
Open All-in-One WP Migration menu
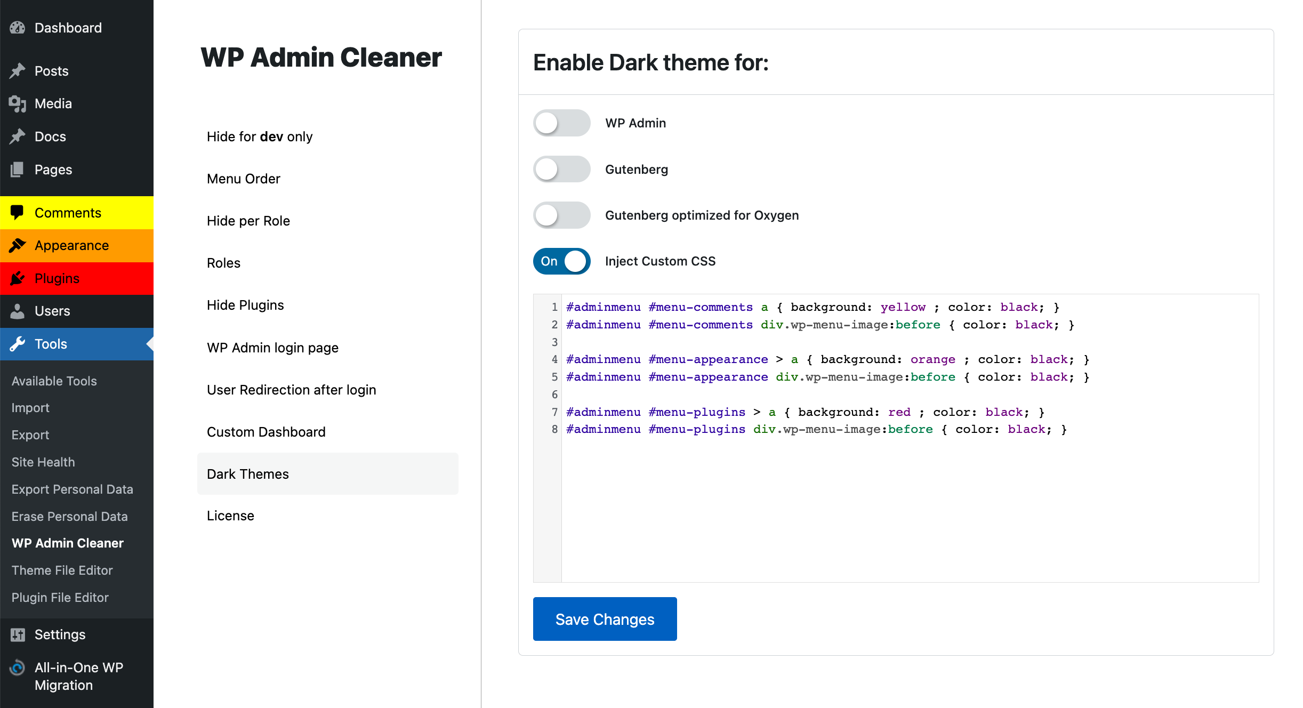tap(77, 676)
